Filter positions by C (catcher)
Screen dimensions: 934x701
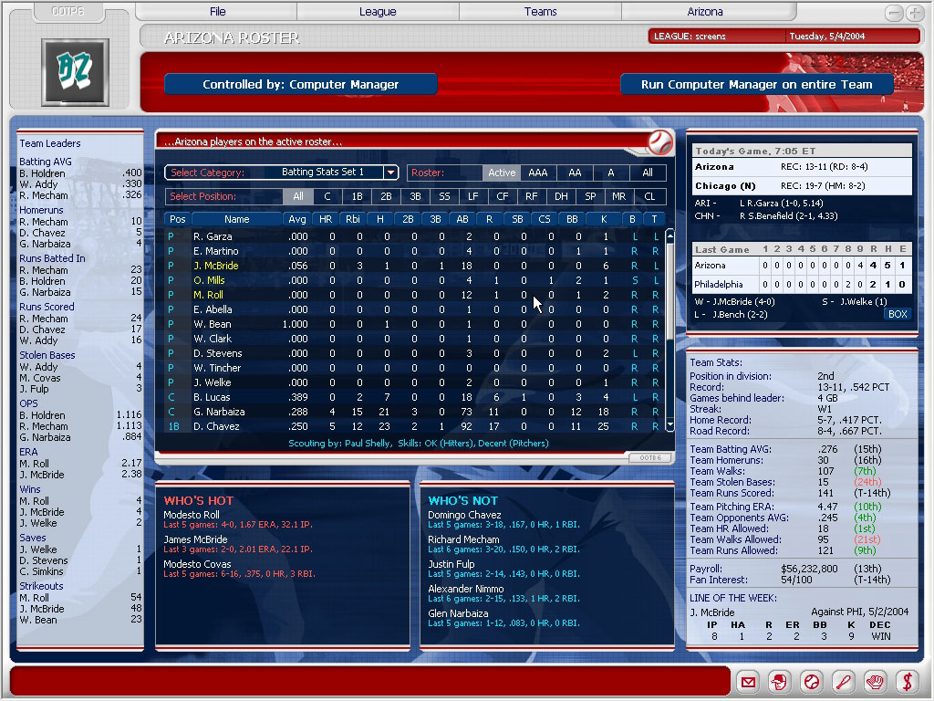coord(327,197)
